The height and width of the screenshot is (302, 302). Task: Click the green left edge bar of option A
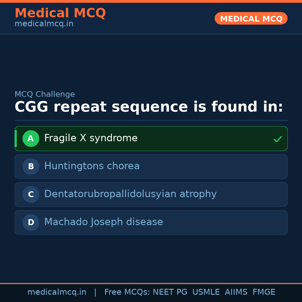(x=16, y=138)
